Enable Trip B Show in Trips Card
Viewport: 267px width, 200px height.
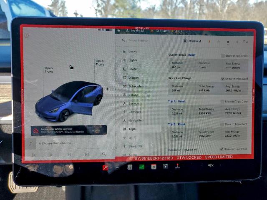pos(222,124)
